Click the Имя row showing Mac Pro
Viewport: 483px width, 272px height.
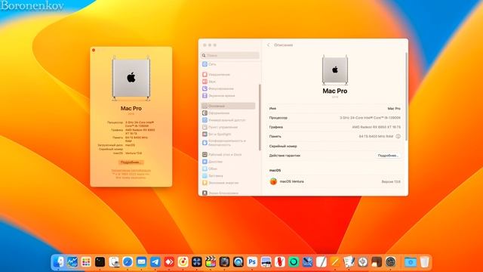(x=335, y=109)
